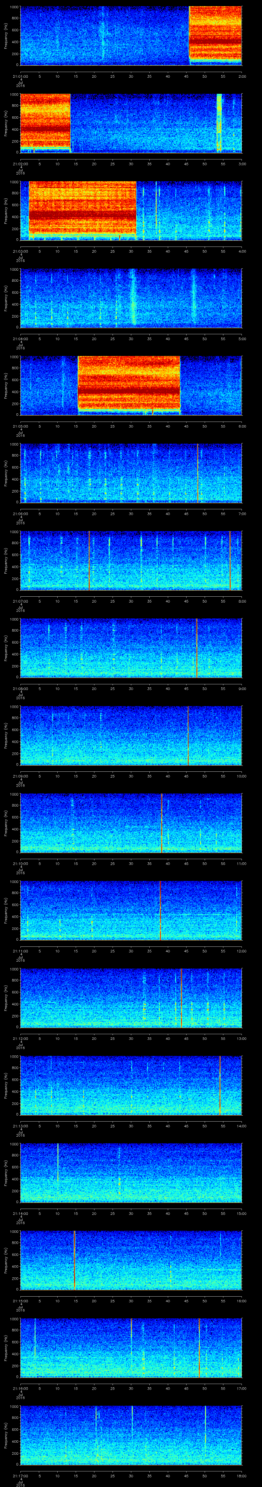262x1487 pixels.
Task: Select the broadband noise block in 21:03:00 panel
Action: [x=82, y=209]
